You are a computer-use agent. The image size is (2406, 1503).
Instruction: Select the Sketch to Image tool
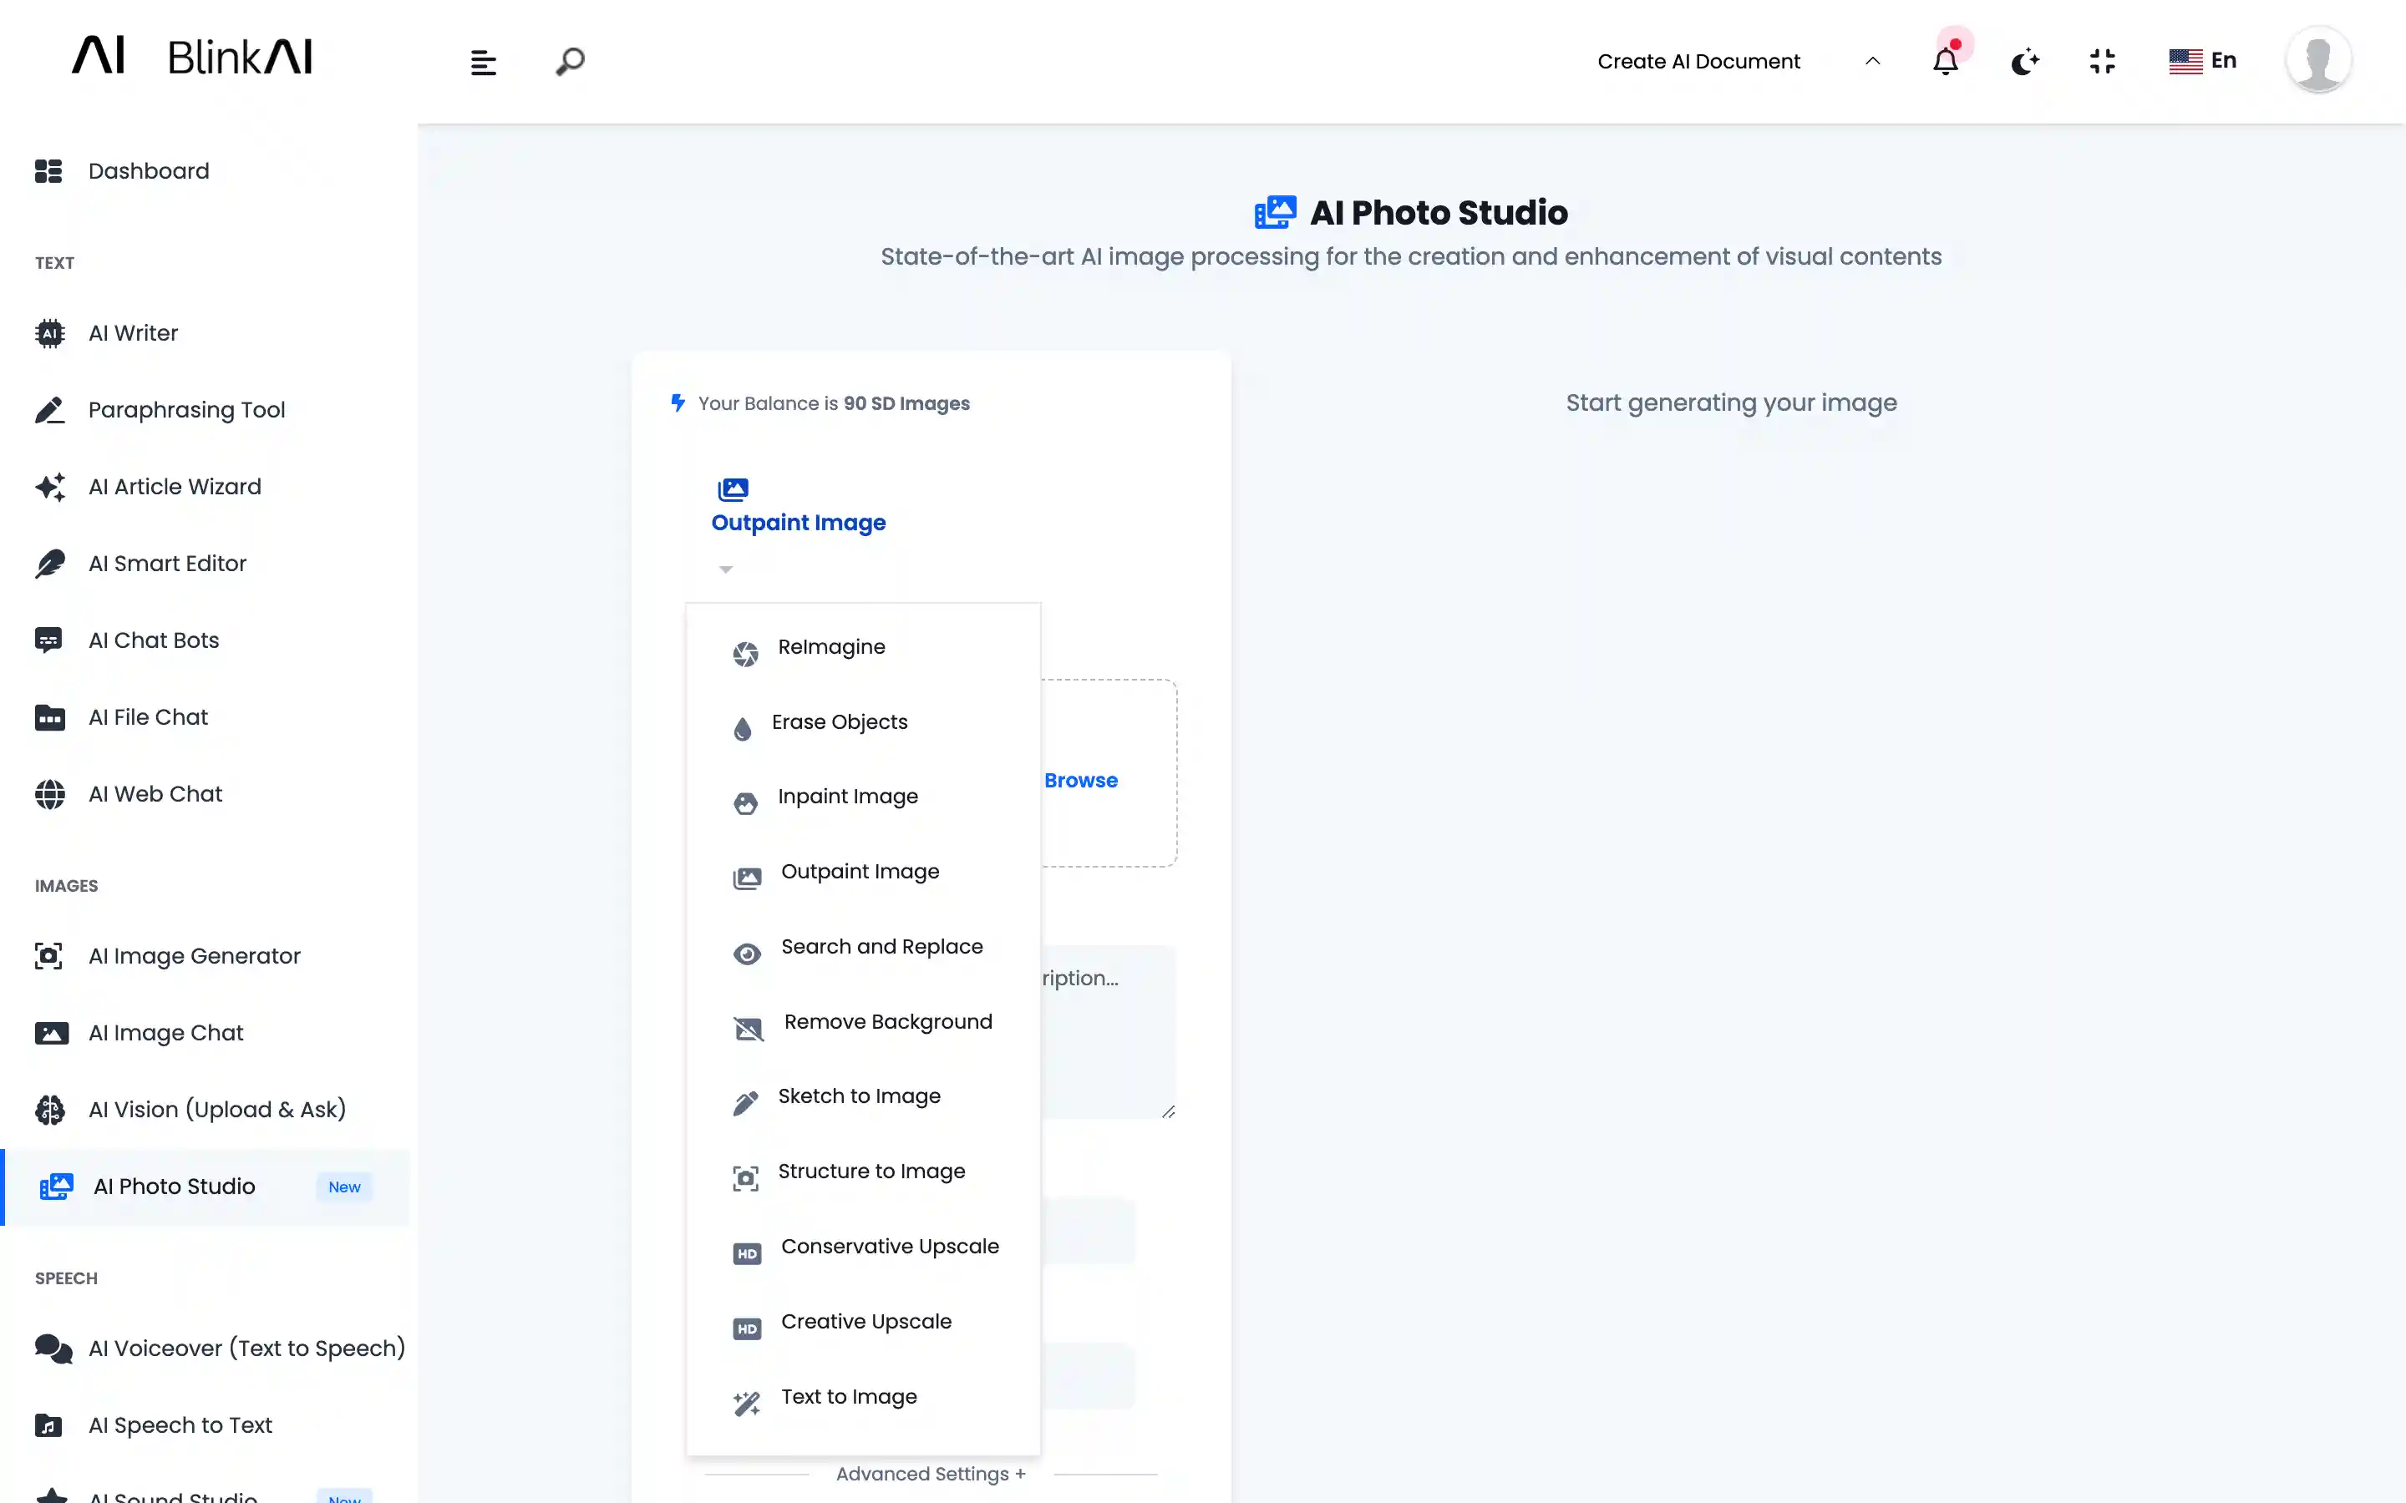pyautogui.click(x=859, y=1096)
